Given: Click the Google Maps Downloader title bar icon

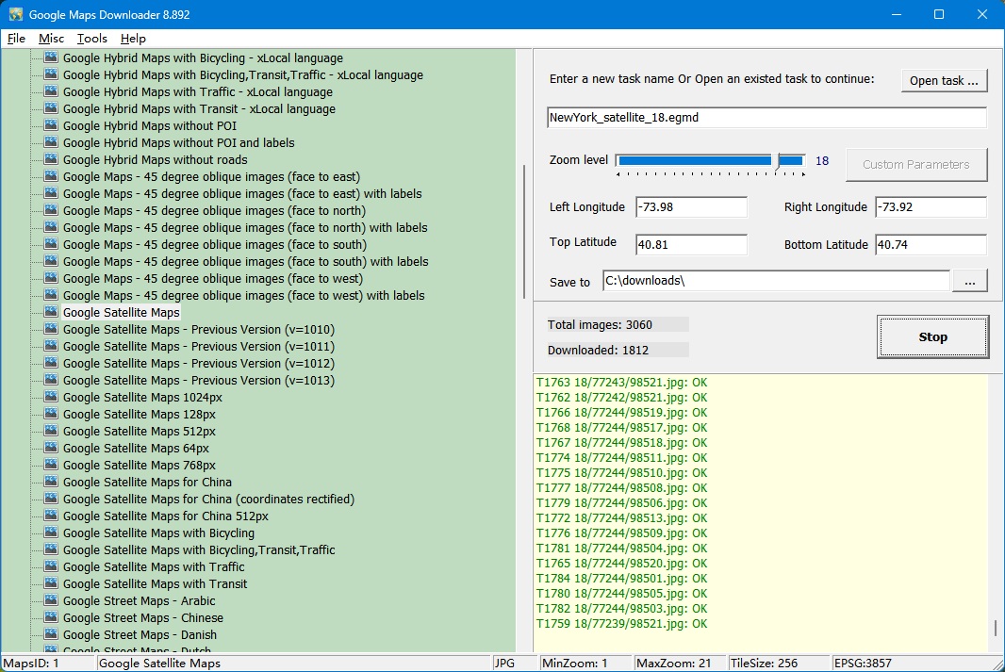Looking at the screenshot, I should point(15,14).
